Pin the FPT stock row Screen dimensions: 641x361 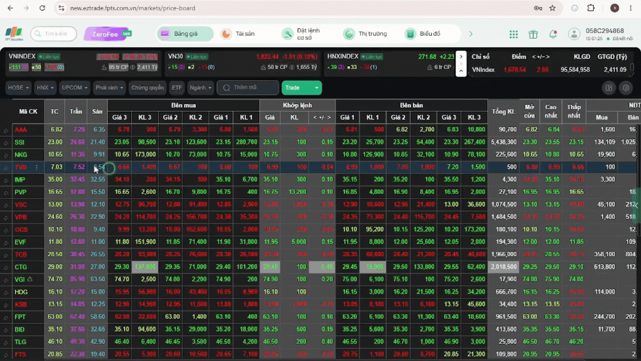6,318
